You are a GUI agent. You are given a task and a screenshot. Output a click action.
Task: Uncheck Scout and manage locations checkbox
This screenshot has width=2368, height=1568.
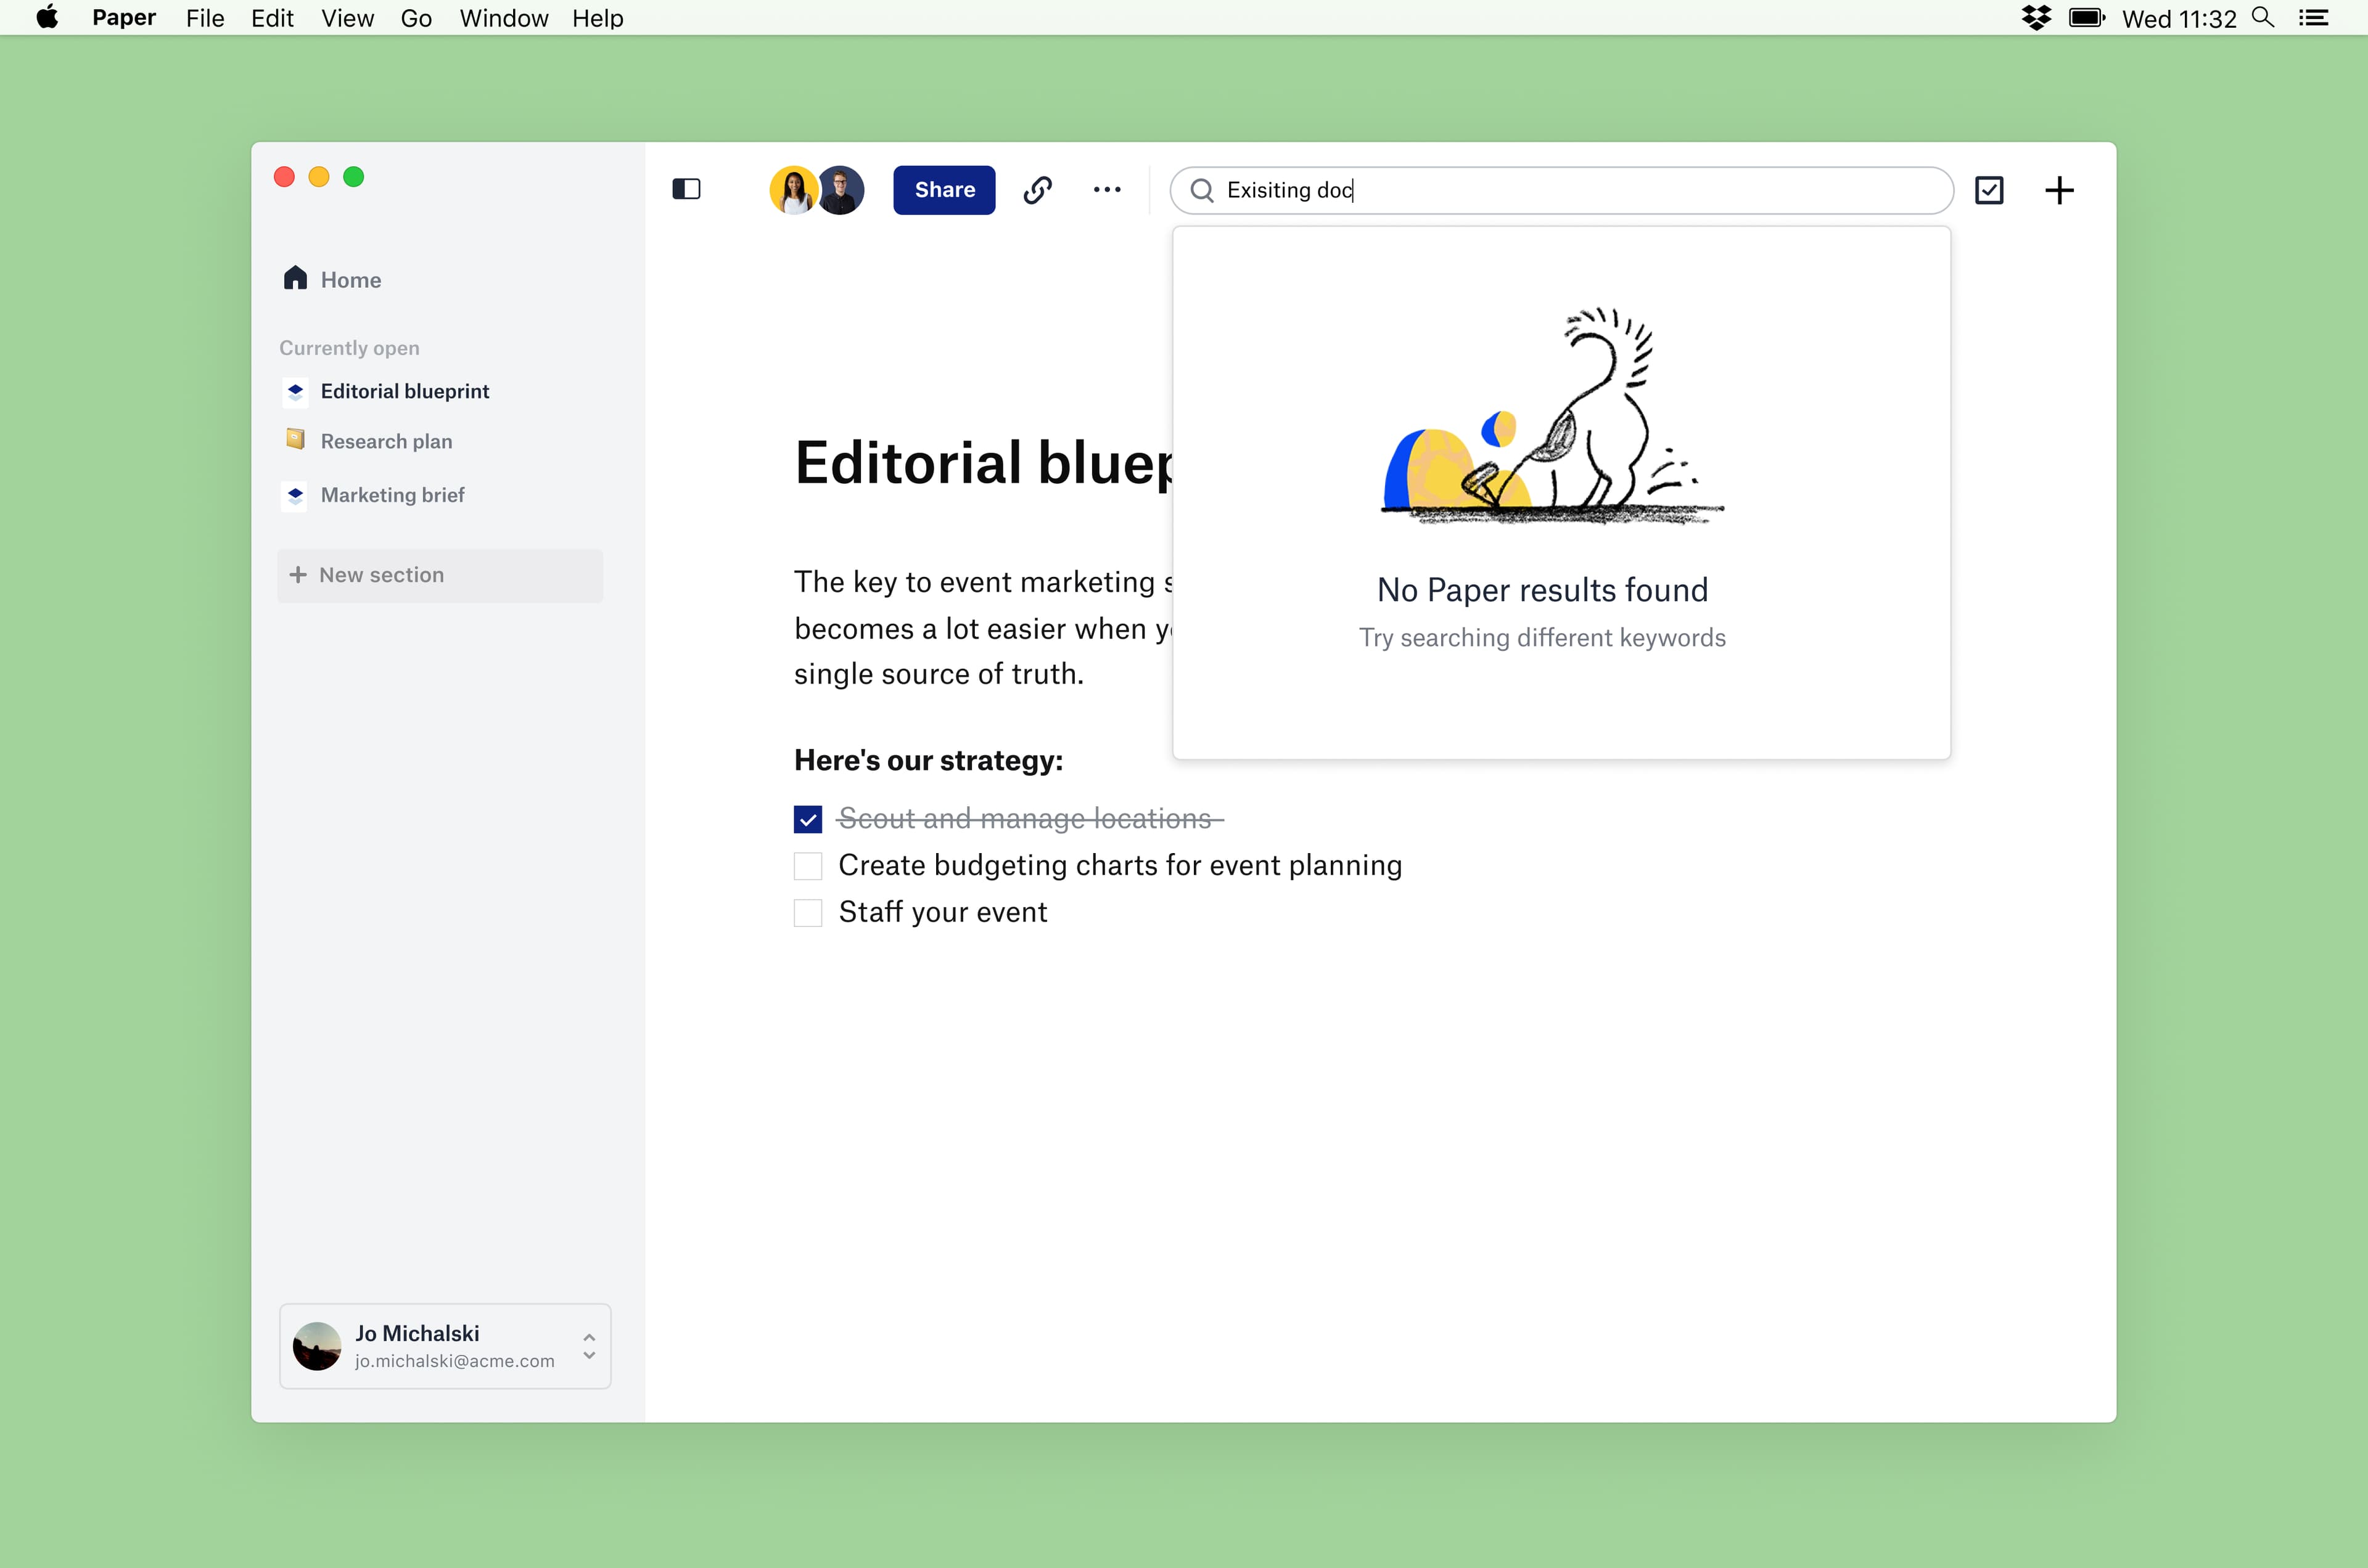point(808,819)
